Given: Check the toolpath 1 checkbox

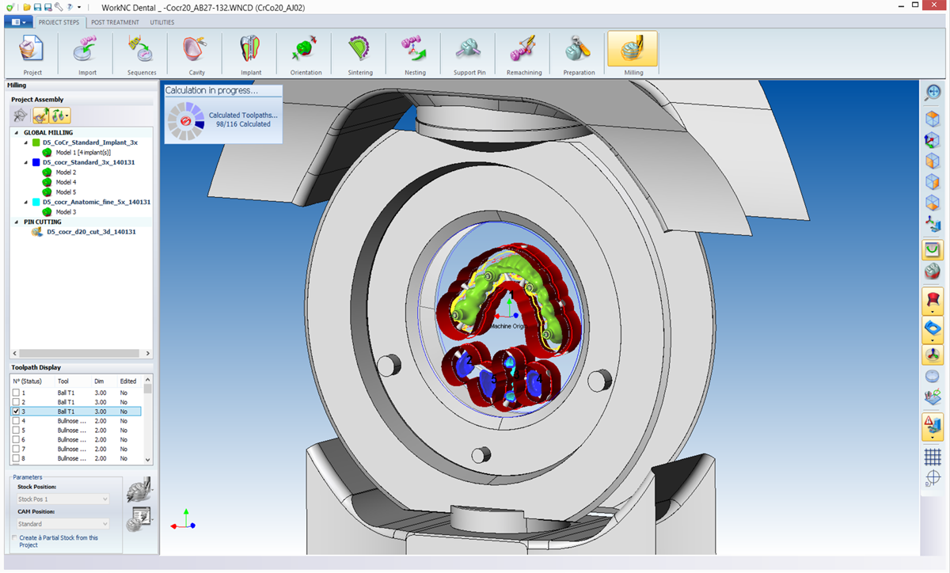Looking at the screenshot, I should click(17, 393).
